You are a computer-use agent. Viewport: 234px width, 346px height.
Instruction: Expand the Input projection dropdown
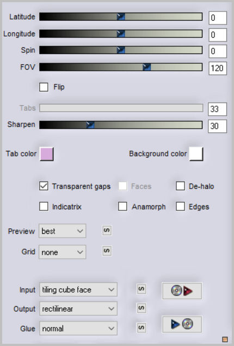pos(78,289)
